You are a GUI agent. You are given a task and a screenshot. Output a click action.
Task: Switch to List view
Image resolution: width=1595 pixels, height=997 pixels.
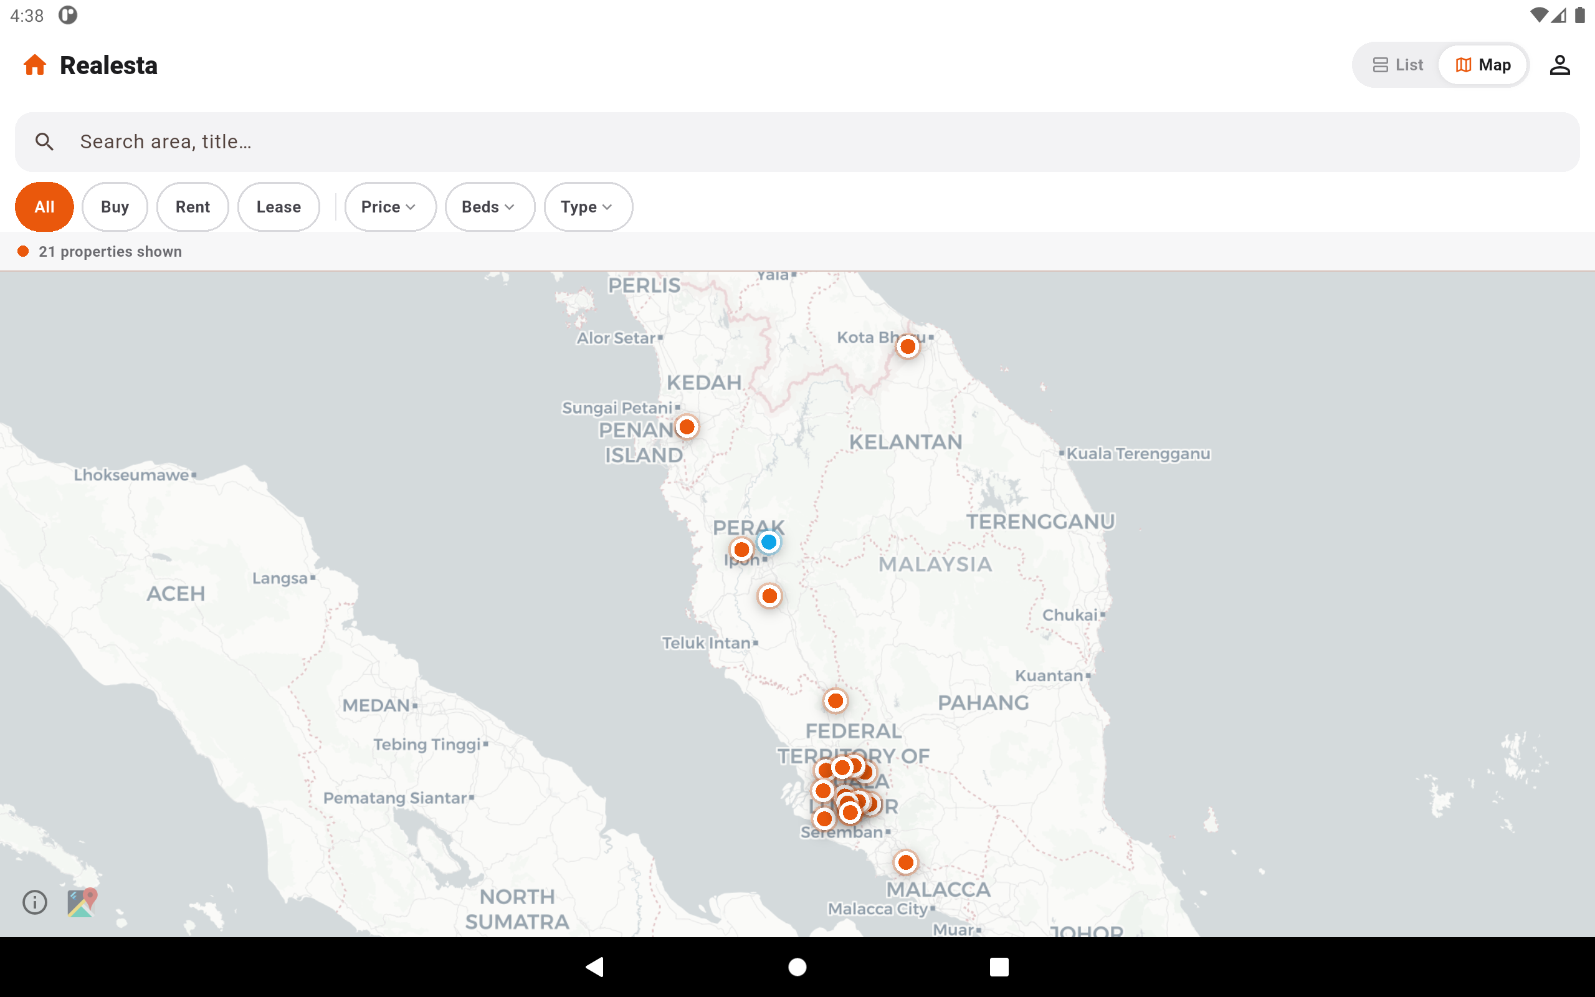tap(1397, 65)
